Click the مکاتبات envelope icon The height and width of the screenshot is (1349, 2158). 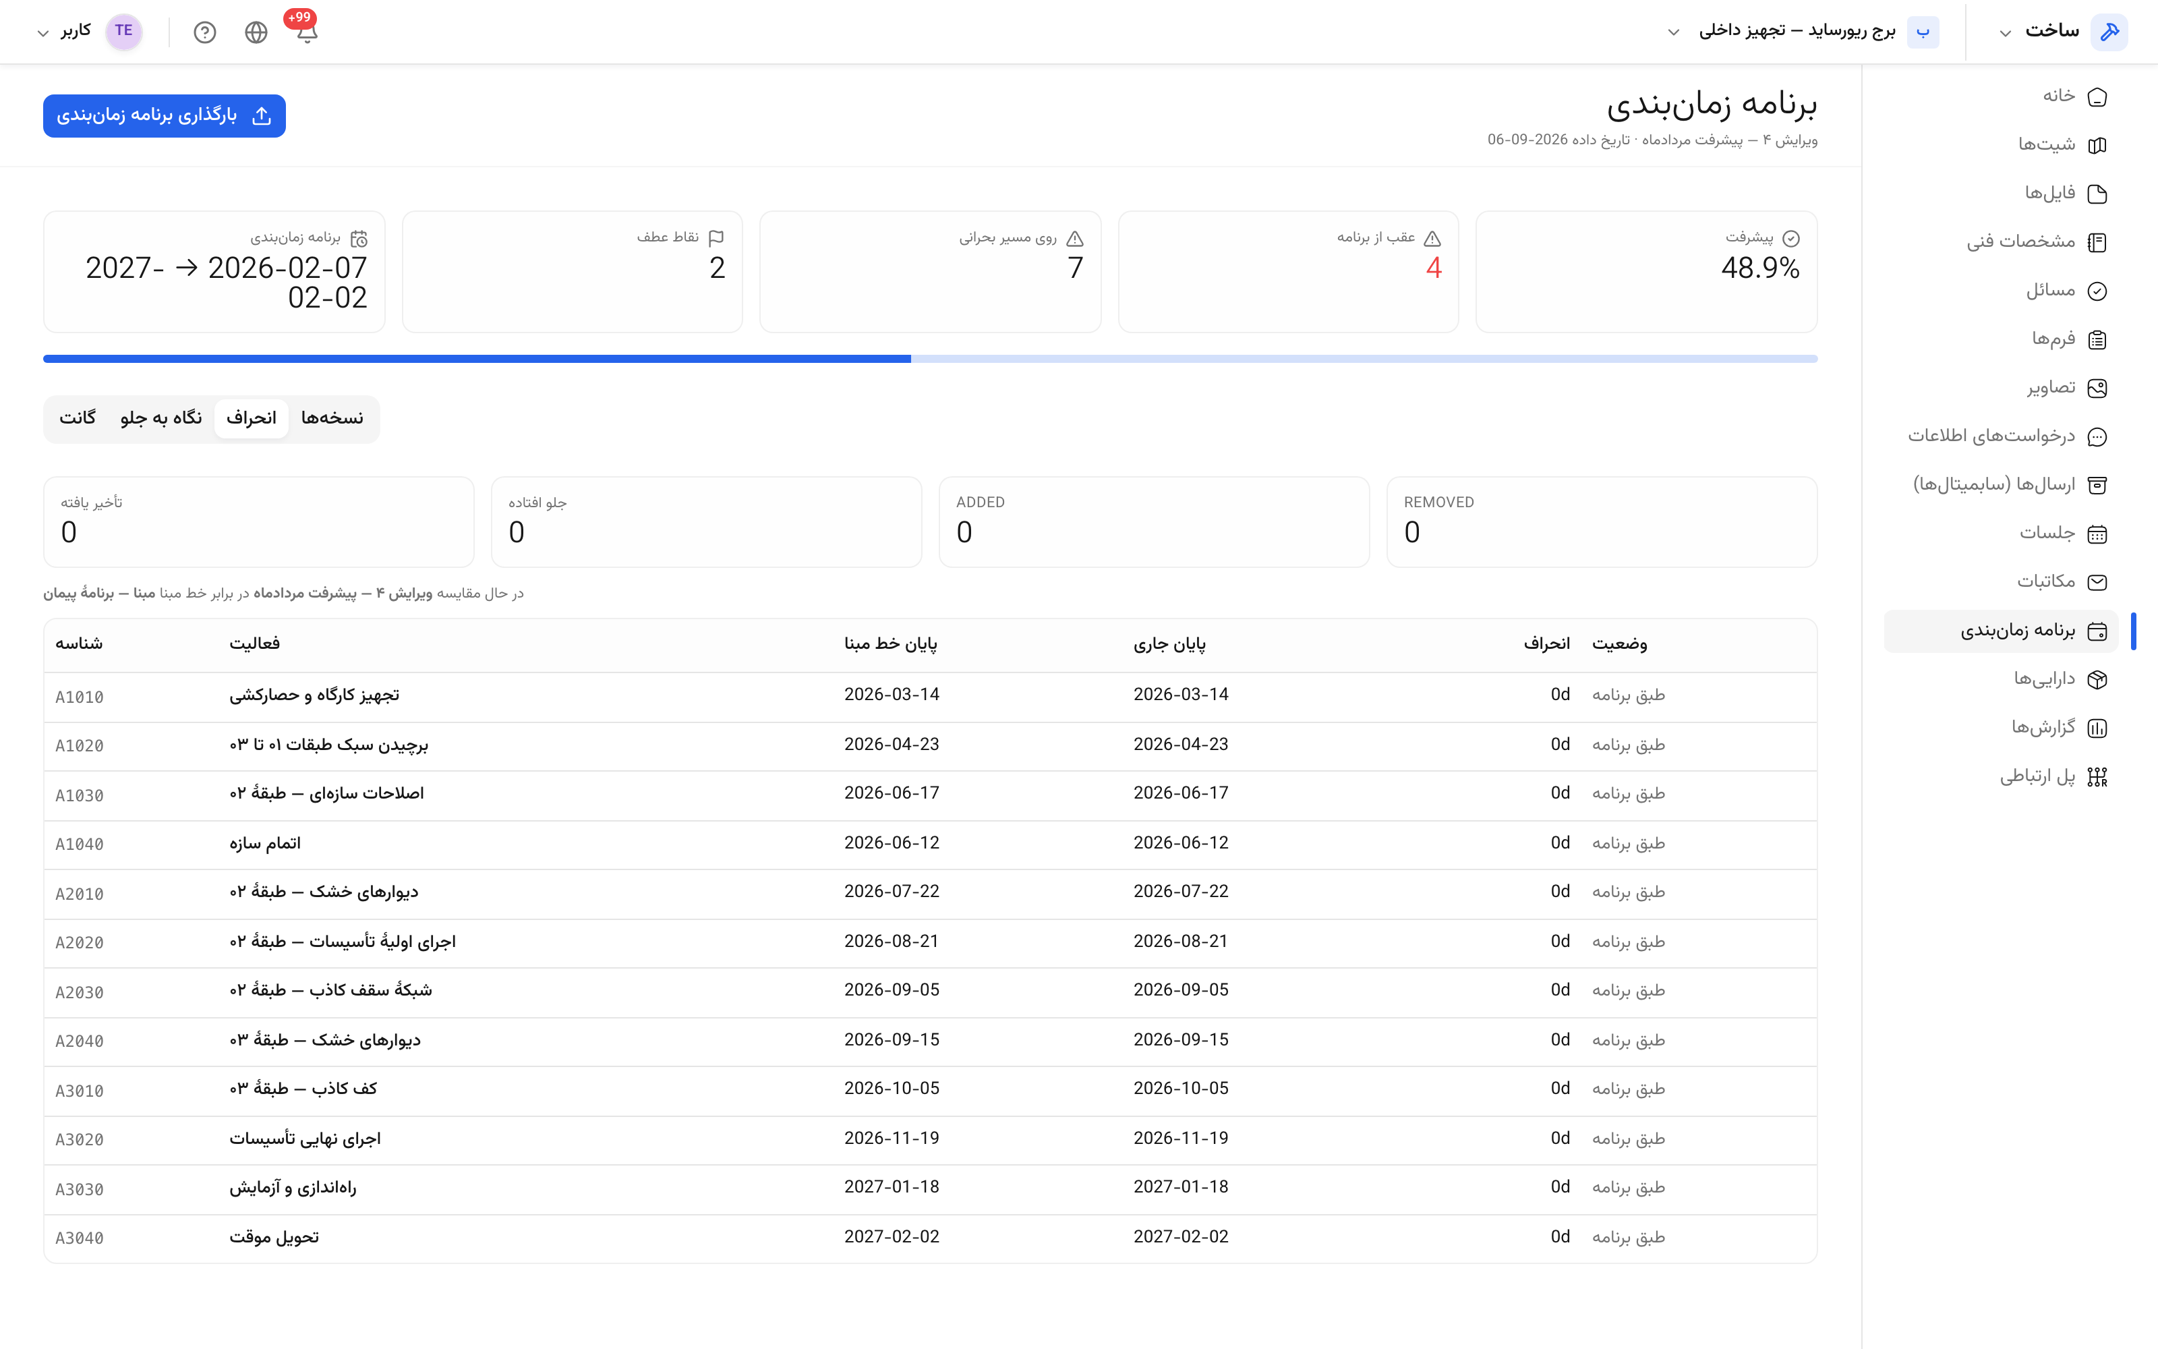[2097, 583]
